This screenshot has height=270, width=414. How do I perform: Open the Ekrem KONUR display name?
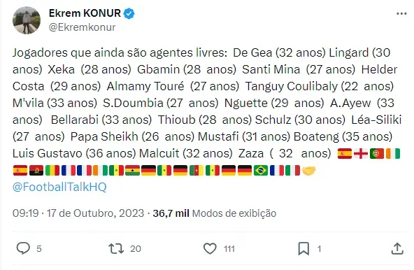coord(85,13)
